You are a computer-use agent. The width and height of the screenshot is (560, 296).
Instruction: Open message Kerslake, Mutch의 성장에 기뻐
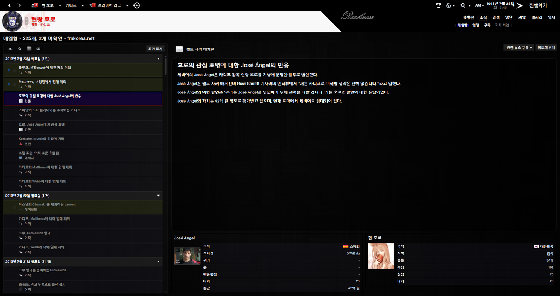click(83, 141)
